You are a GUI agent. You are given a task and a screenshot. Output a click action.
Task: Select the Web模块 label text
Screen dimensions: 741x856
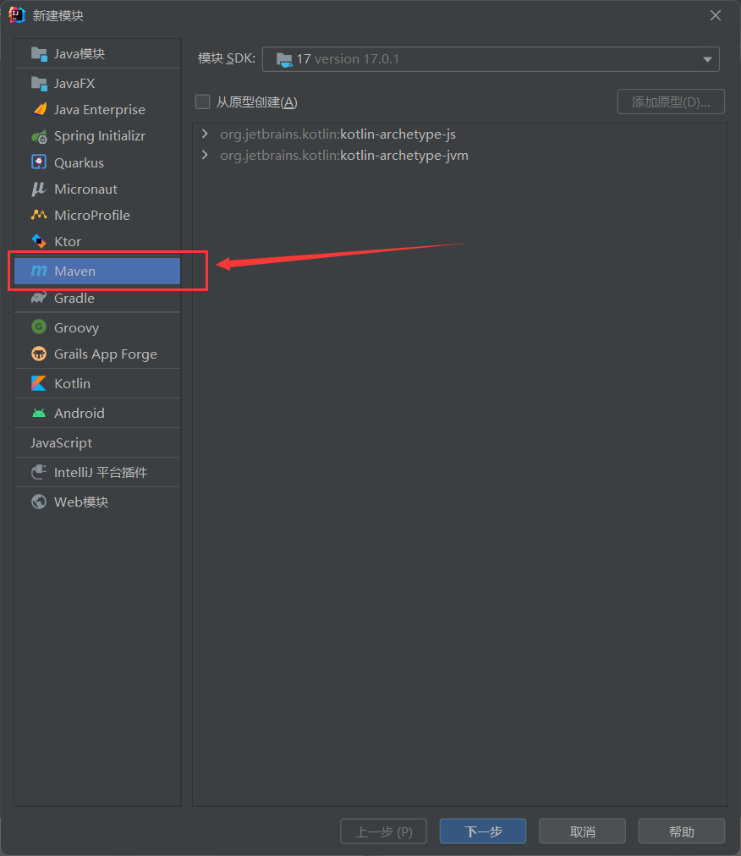pos(81,502)
